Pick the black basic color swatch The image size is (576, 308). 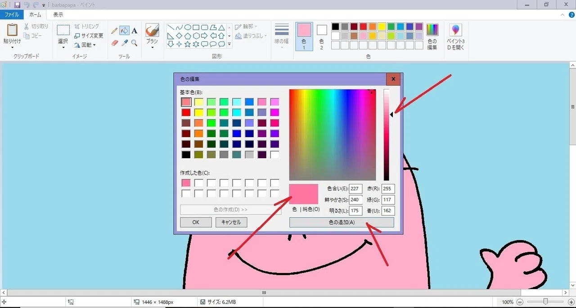[x=186, y=154]
